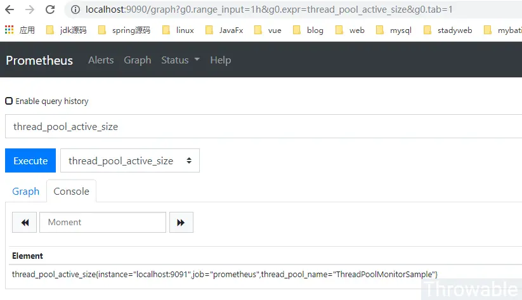Click the site info icon in address bar

click(x=75, y=10)
